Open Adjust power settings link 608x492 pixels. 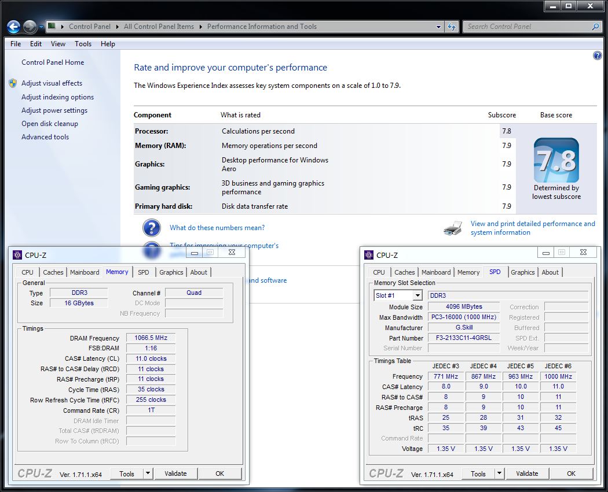[54, 110]
